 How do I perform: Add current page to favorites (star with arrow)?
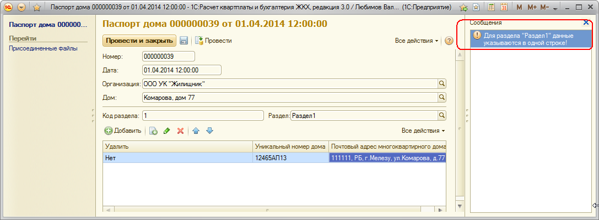pos(463,7)
